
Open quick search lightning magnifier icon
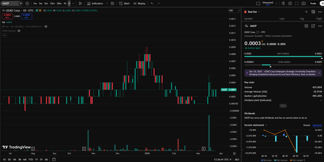[x=283, y=4]
